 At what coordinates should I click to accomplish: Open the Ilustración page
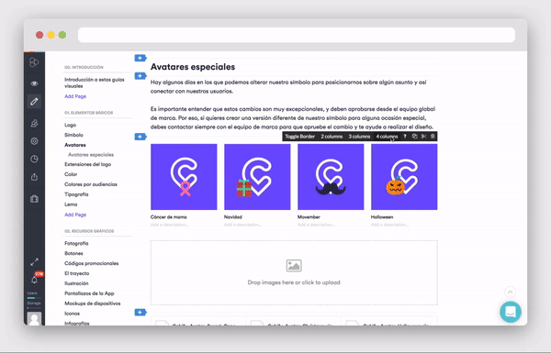(x=76, y=283)
